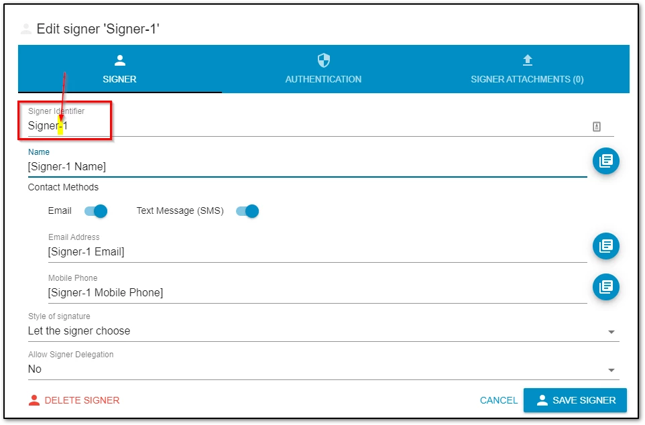Open the Authentication tab
Screen dimensions: 645x425
tap(323, 68)
